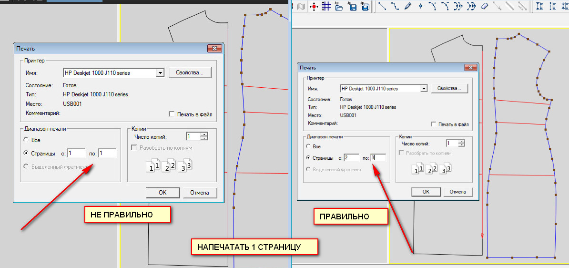
Task: Select the straight line drawing tool
Action: [382, 6]
